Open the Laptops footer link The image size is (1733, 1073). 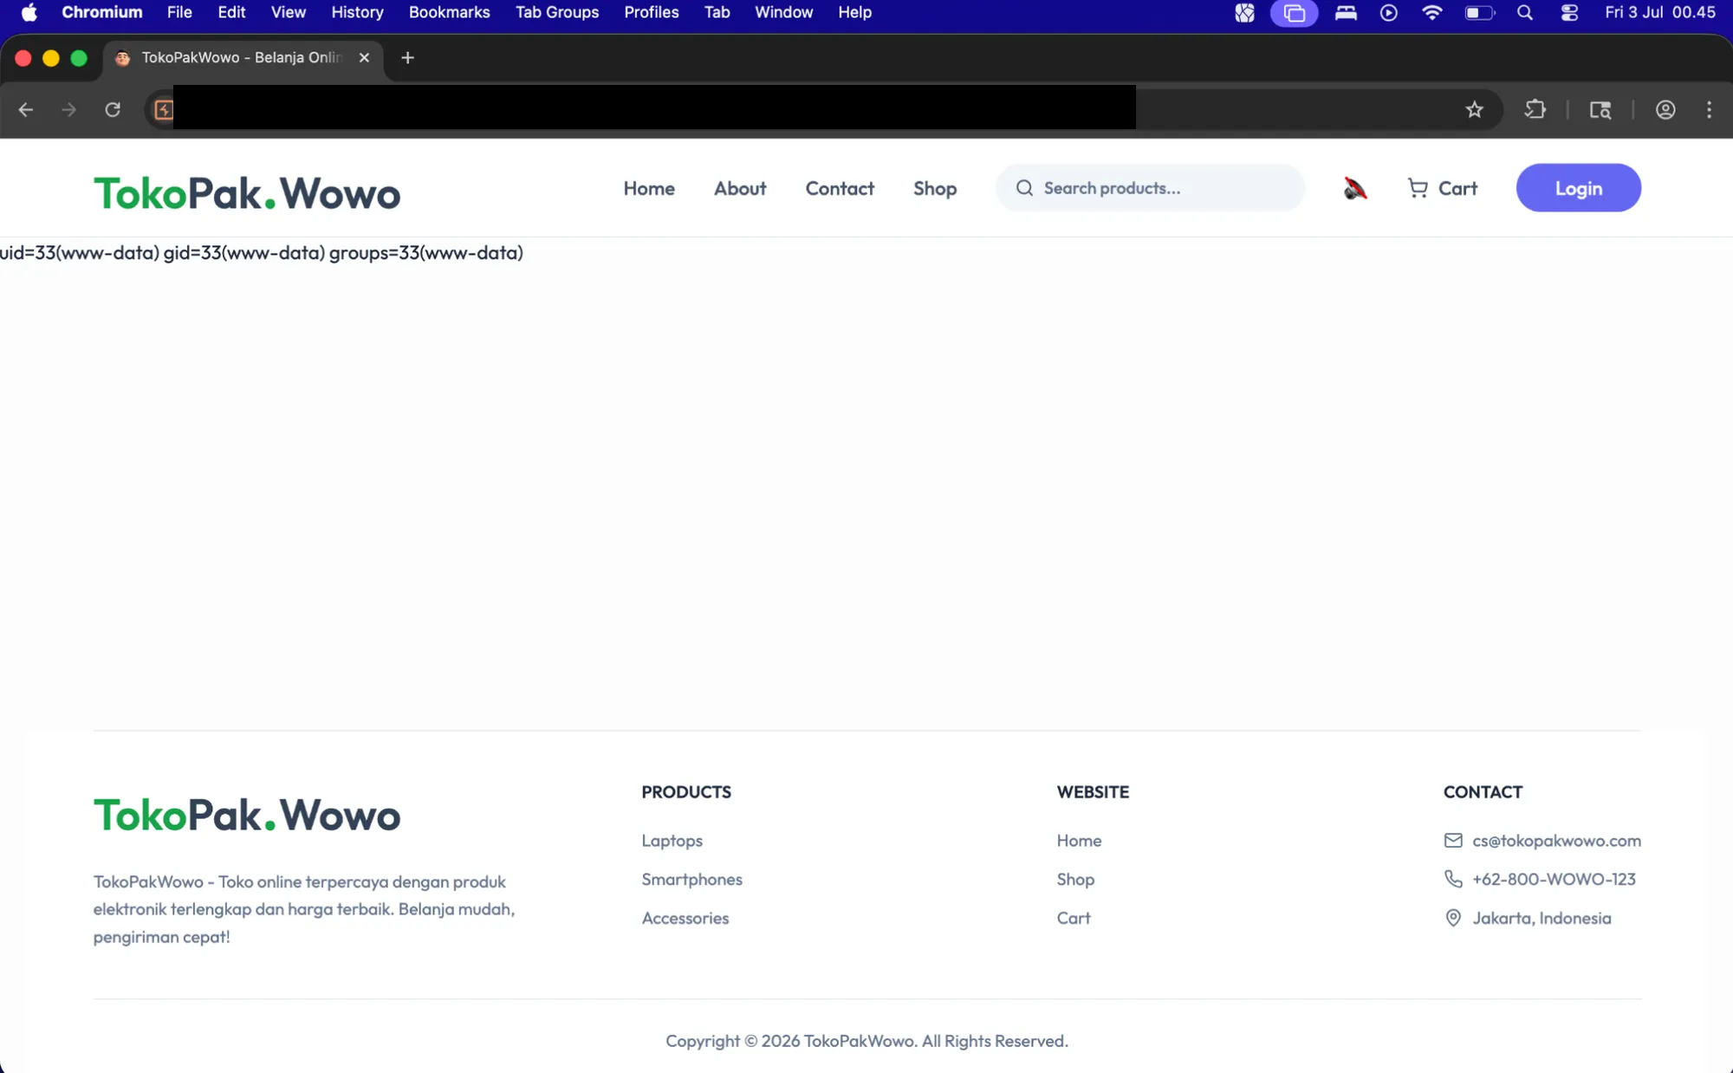(x=672, y=841)
